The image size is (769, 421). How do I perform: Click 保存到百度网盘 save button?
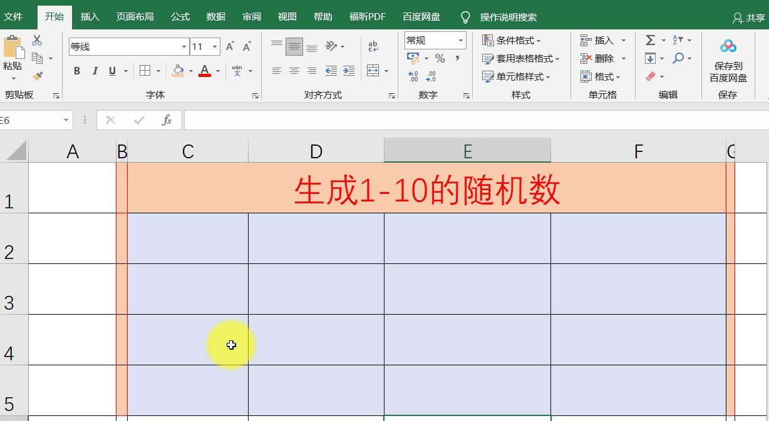(728, 62)
